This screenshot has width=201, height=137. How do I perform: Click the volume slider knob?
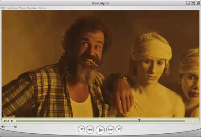15,126
